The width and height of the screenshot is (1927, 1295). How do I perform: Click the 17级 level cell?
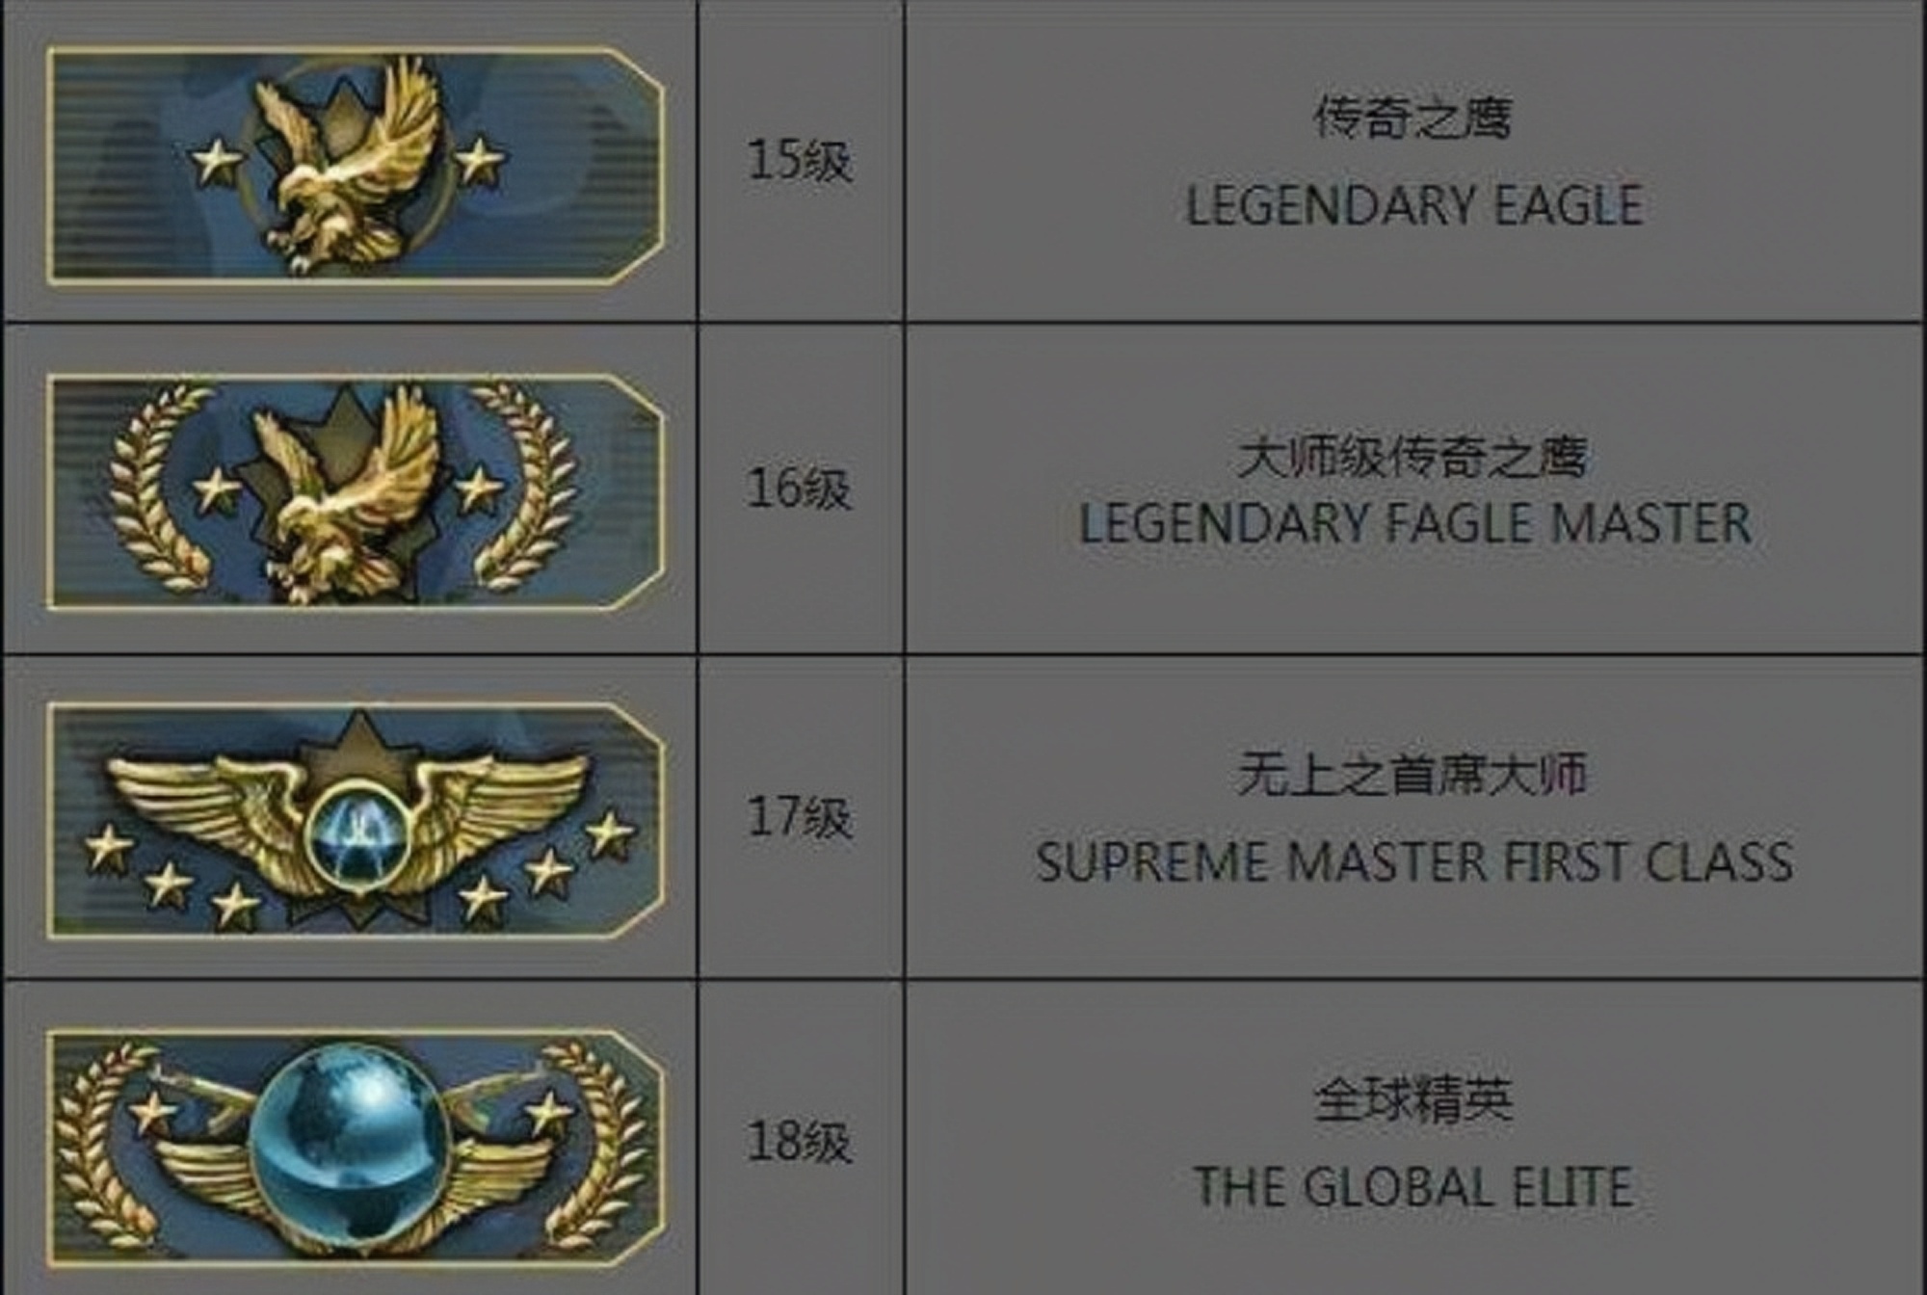tap(800, 817)
